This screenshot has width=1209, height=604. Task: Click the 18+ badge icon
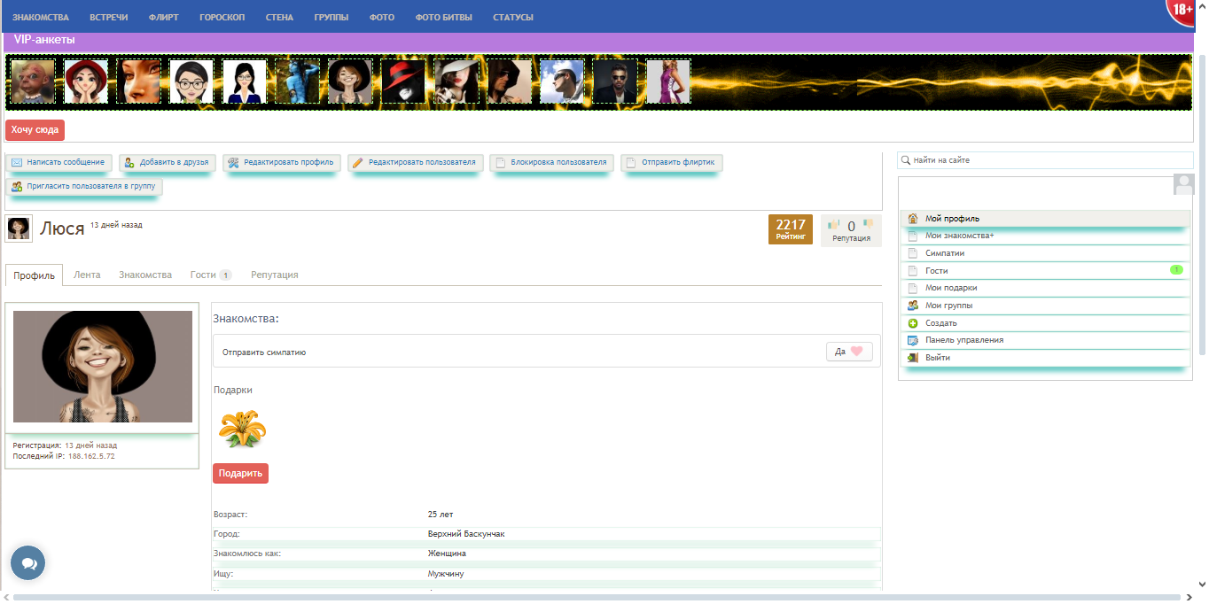[1182, 11]
